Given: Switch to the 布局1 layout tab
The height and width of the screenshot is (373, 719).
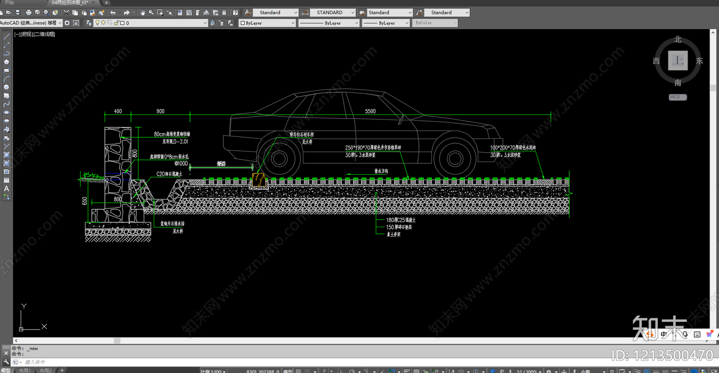Looking at the screenshot, I should pos(25,370).
